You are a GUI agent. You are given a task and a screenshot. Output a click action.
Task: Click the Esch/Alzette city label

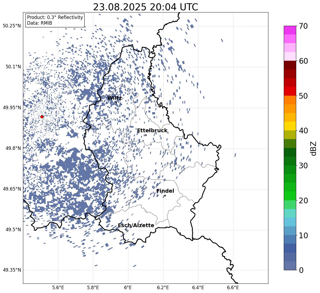click(136, 225)
